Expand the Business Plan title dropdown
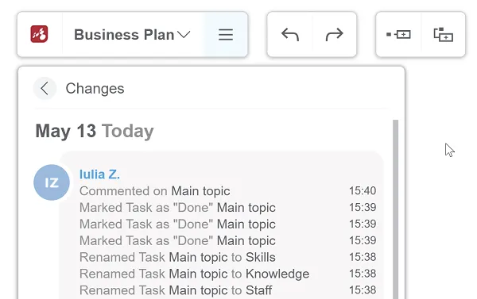 (184, 35)
